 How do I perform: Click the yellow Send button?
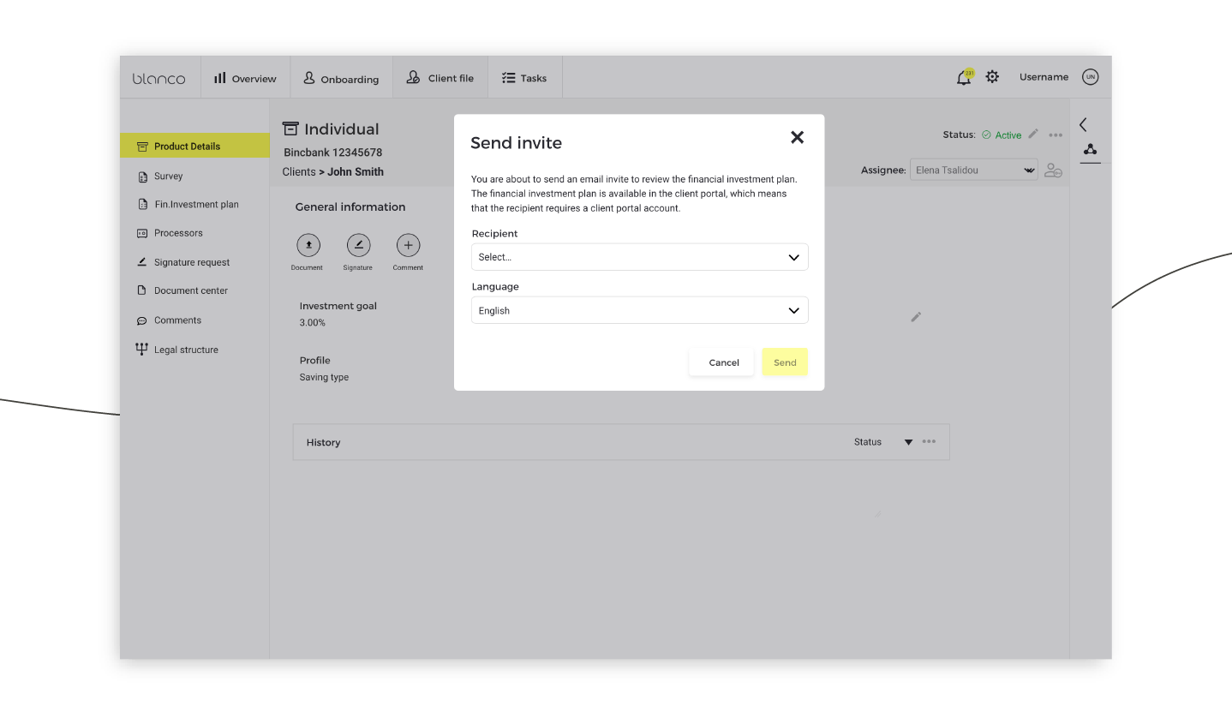coord(784,362)
